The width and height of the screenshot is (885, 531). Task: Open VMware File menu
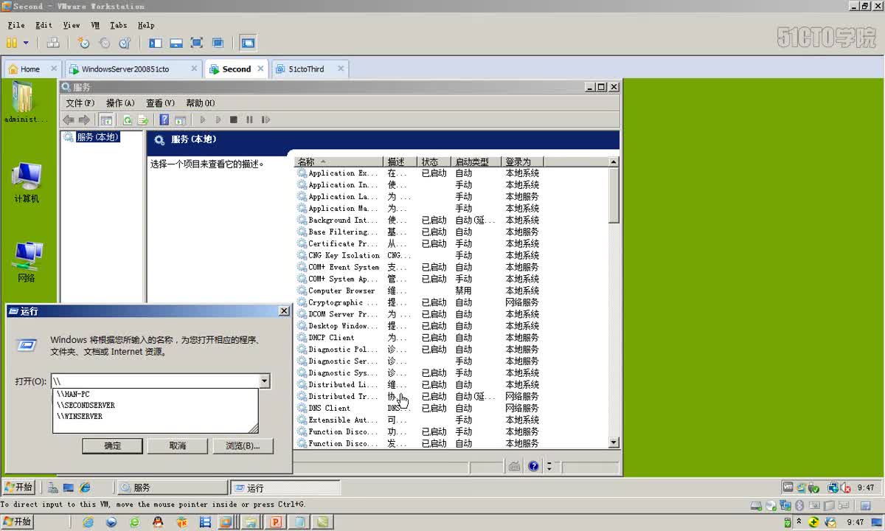16,25
